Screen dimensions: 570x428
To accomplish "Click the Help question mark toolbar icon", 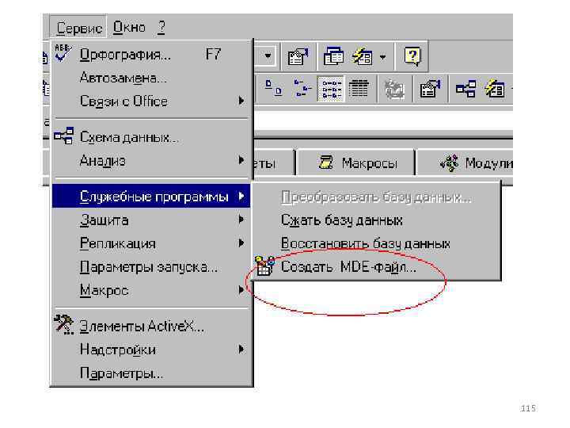I will 412,56.
